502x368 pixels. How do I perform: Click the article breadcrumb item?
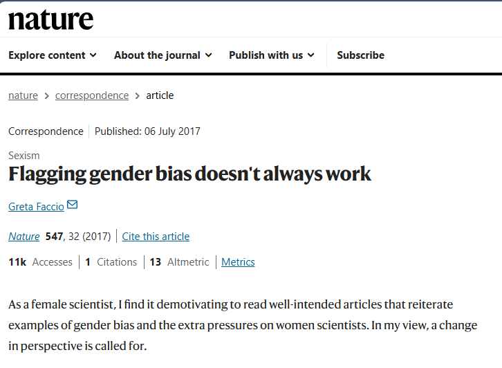160,95
